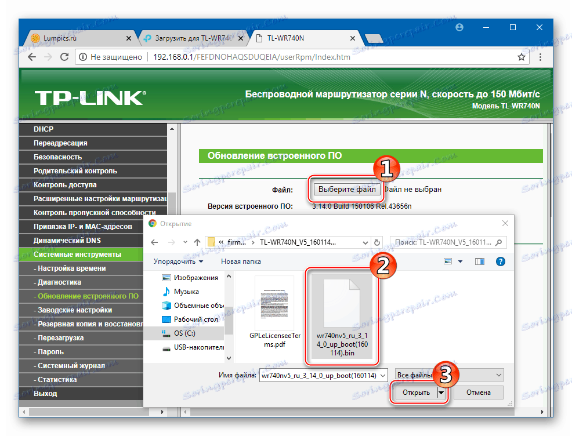Click the Открыть button
572x436 pixels.
416,393
